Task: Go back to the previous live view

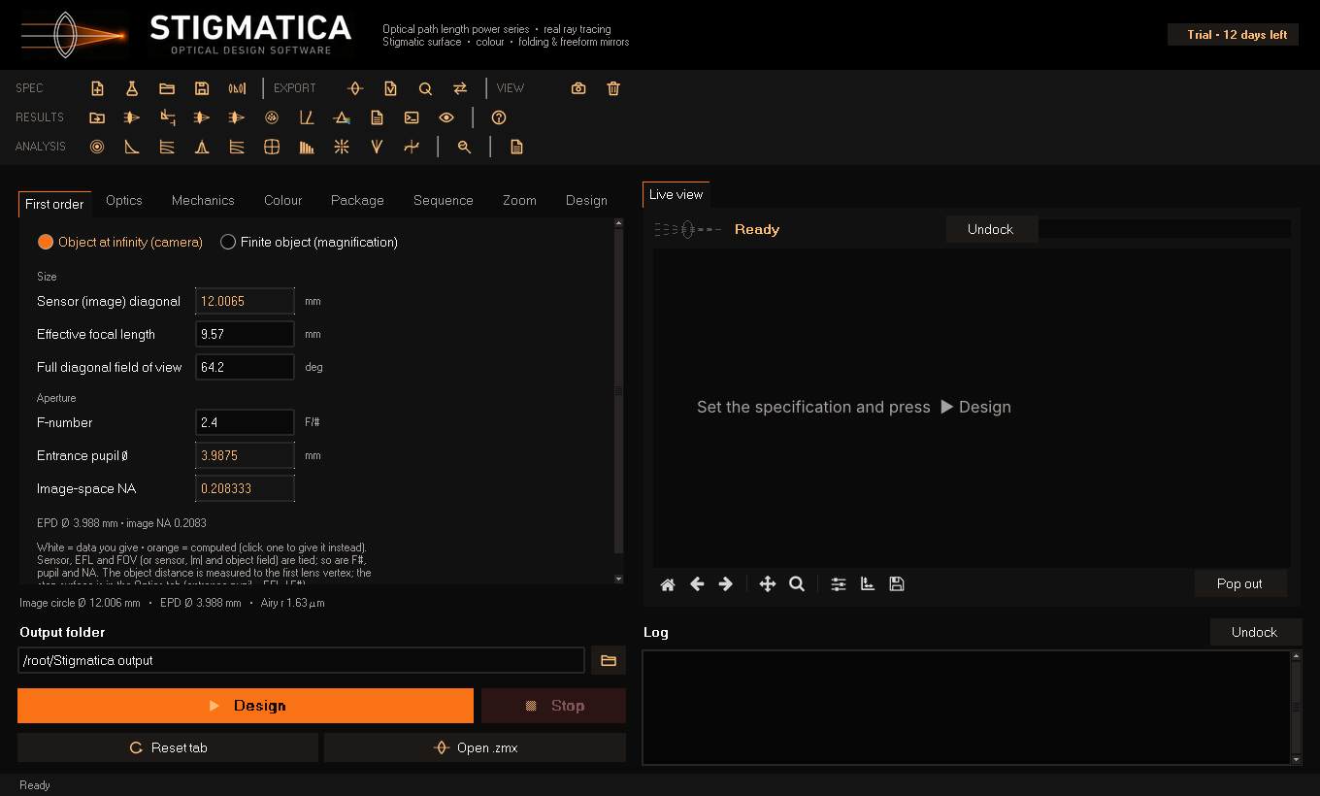Action: click(697, 584)
